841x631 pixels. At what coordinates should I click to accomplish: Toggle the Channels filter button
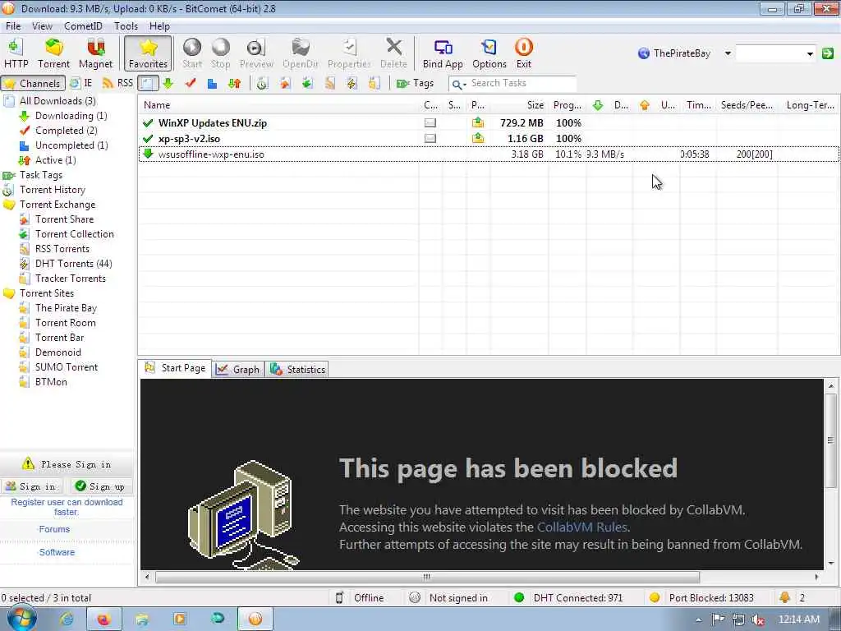tap(33, 83)
